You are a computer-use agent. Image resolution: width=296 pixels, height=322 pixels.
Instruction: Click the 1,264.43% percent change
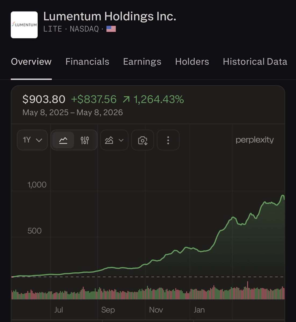159,100
